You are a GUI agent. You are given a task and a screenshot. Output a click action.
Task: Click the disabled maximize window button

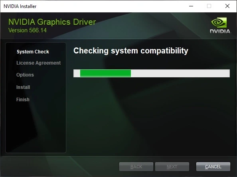pyautogui.click(x=209, y=6)
